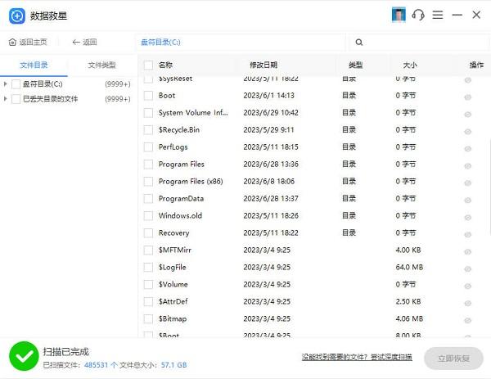Preview Program Files with eye icon

468,166
